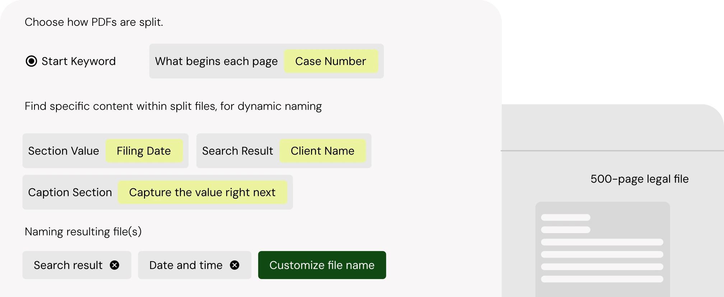Remove the Search result naming chip
Screen dimensions: 724x297
click(115, 265)
